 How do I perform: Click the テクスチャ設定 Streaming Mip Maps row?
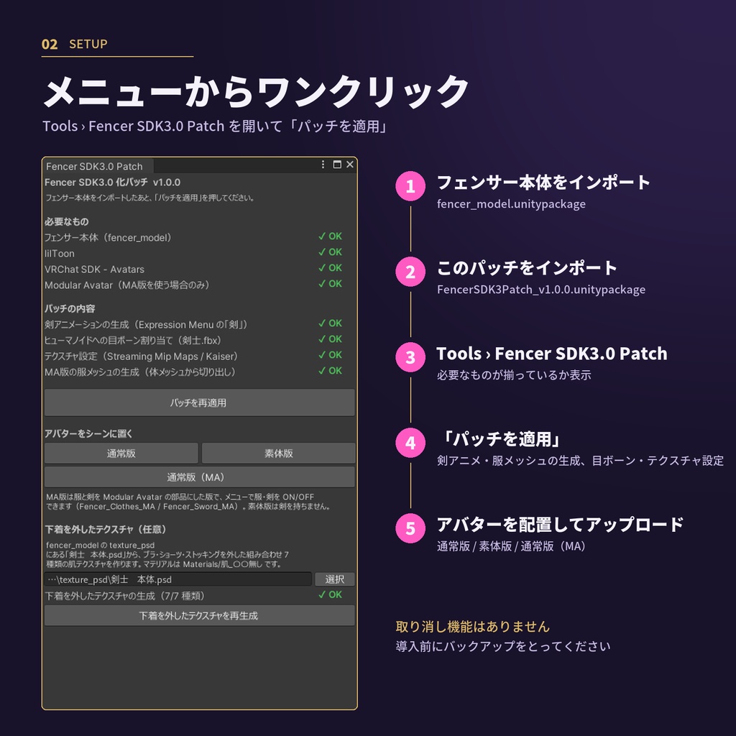click(x=193, y=356)
